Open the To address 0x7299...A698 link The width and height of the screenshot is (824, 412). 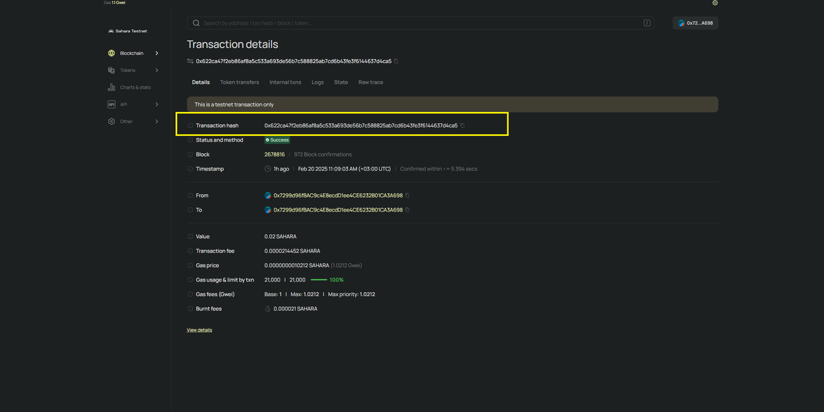pyautogui.click(x=339, y=210)
